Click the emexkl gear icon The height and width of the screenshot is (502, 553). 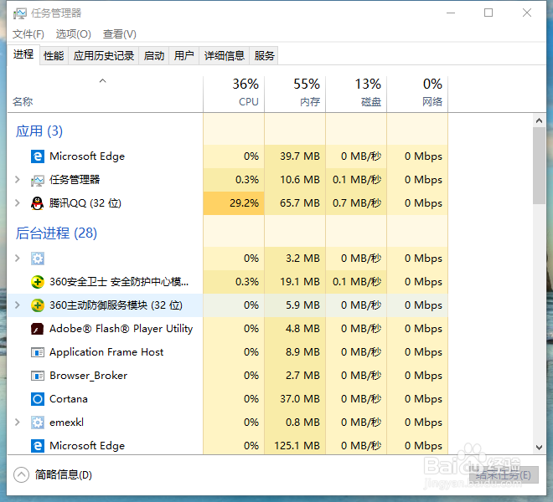point(38,423)
